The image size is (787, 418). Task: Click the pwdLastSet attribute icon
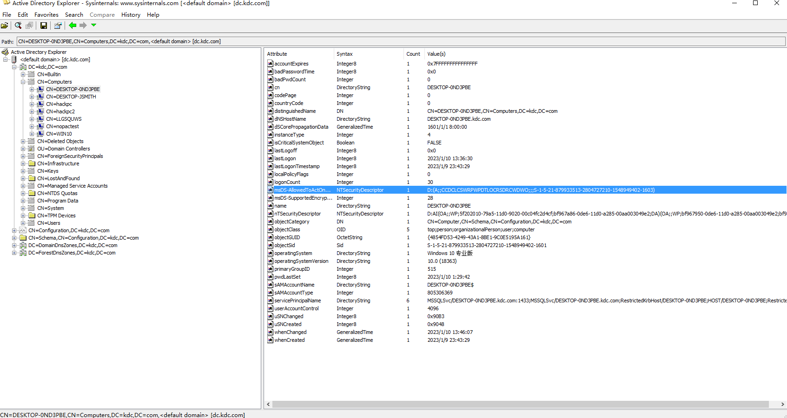tap(270, 277)
